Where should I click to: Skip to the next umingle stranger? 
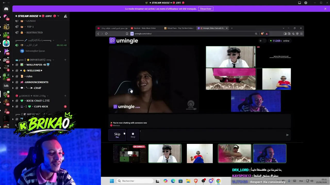pyautogui.click(x=117, y=135)
